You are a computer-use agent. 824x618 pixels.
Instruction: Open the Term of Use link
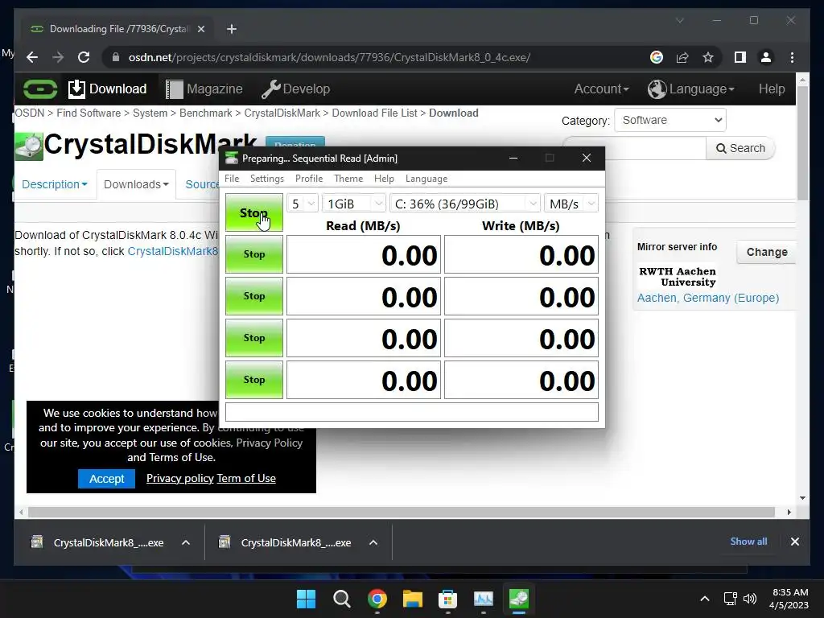tap(246, 478)
